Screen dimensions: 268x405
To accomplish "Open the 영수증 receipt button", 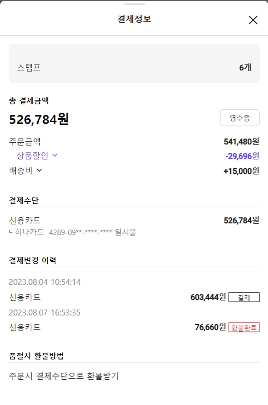I will click(239, 118).
